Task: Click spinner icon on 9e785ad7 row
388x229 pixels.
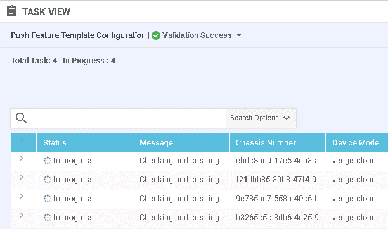Action: (48, 199)
